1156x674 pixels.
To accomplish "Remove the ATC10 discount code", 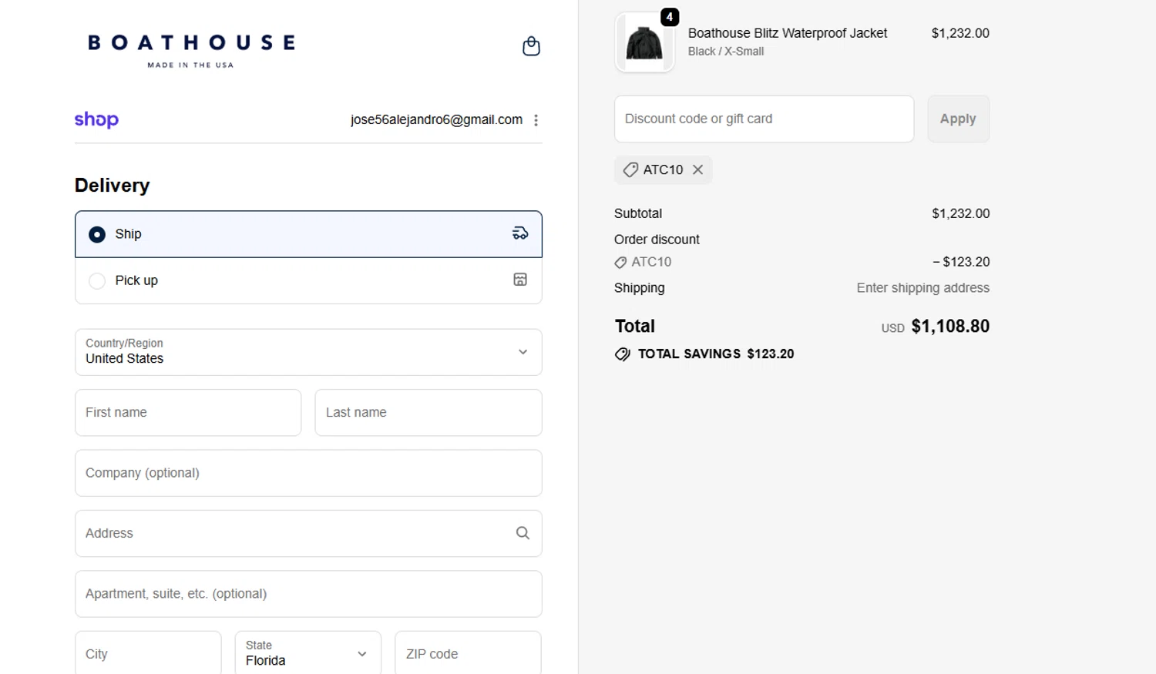I will (697, 169).
